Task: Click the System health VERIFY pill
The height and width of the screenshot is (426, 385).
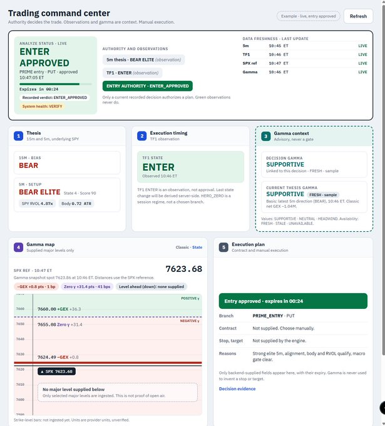Action: point(43,106)
